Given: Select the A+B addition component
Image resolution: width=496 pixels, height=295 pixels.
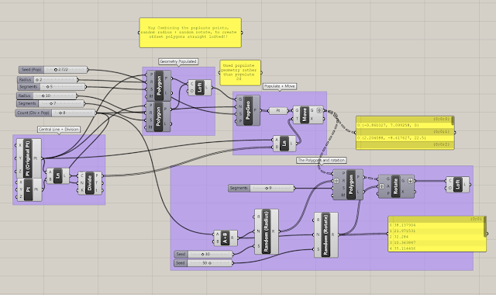Looking at the screenshot, I should pyautogui.click(x=226, y=238).
